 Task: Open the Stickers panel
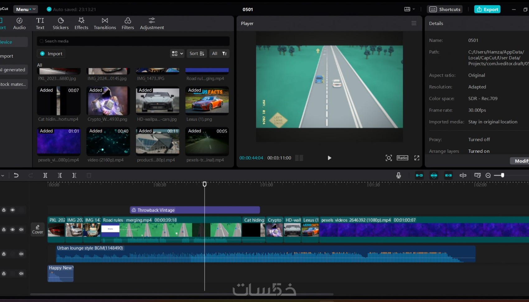click(61, 23)
